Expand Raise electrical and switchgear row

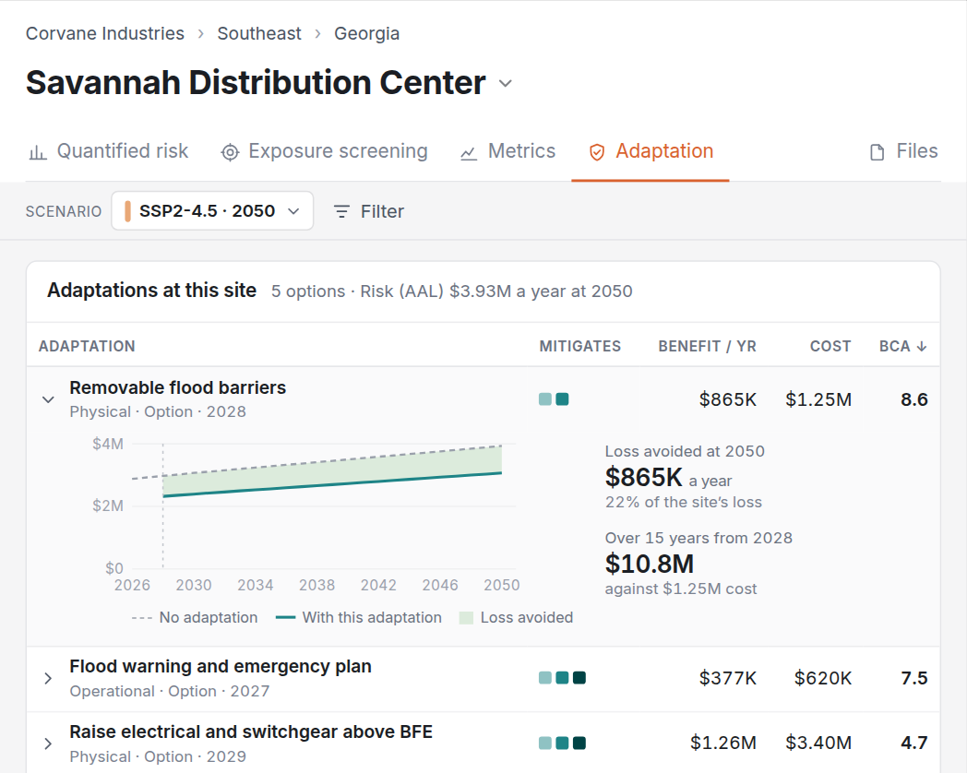pos(48,744)
